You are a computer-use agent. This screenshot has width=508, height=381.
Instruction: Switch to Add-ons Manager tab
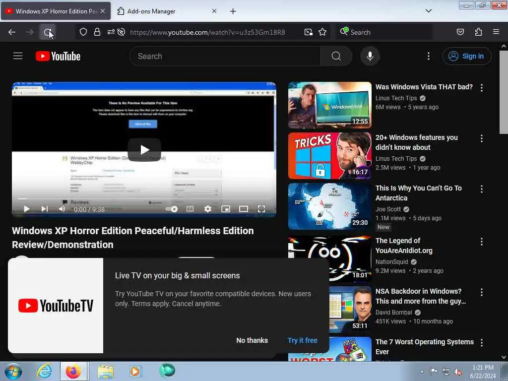pos(167,11)
